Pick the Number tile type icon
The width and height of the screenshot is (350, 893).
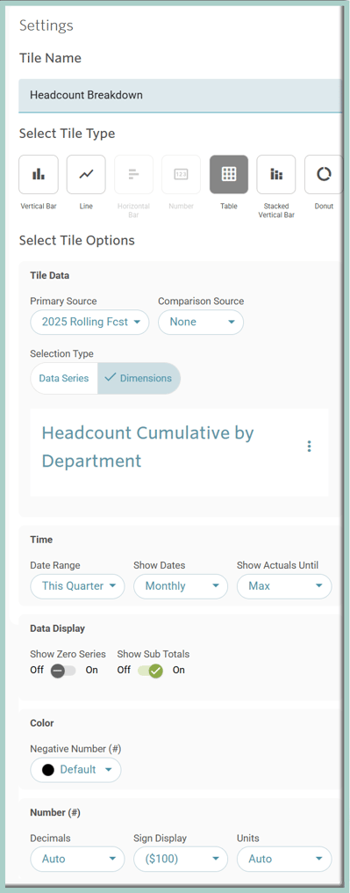[182, 174]
